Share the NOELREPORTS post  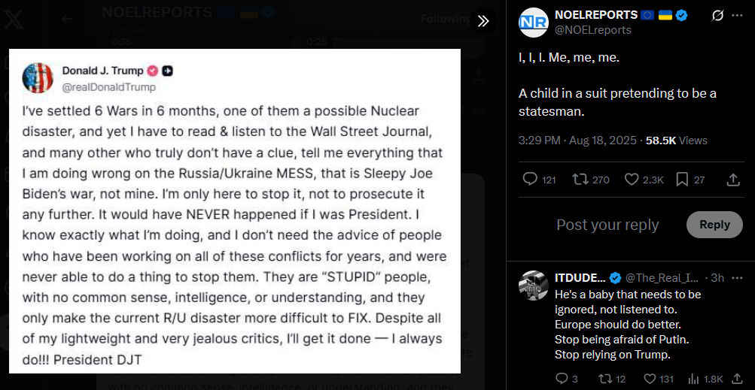(x=733, y=180)
